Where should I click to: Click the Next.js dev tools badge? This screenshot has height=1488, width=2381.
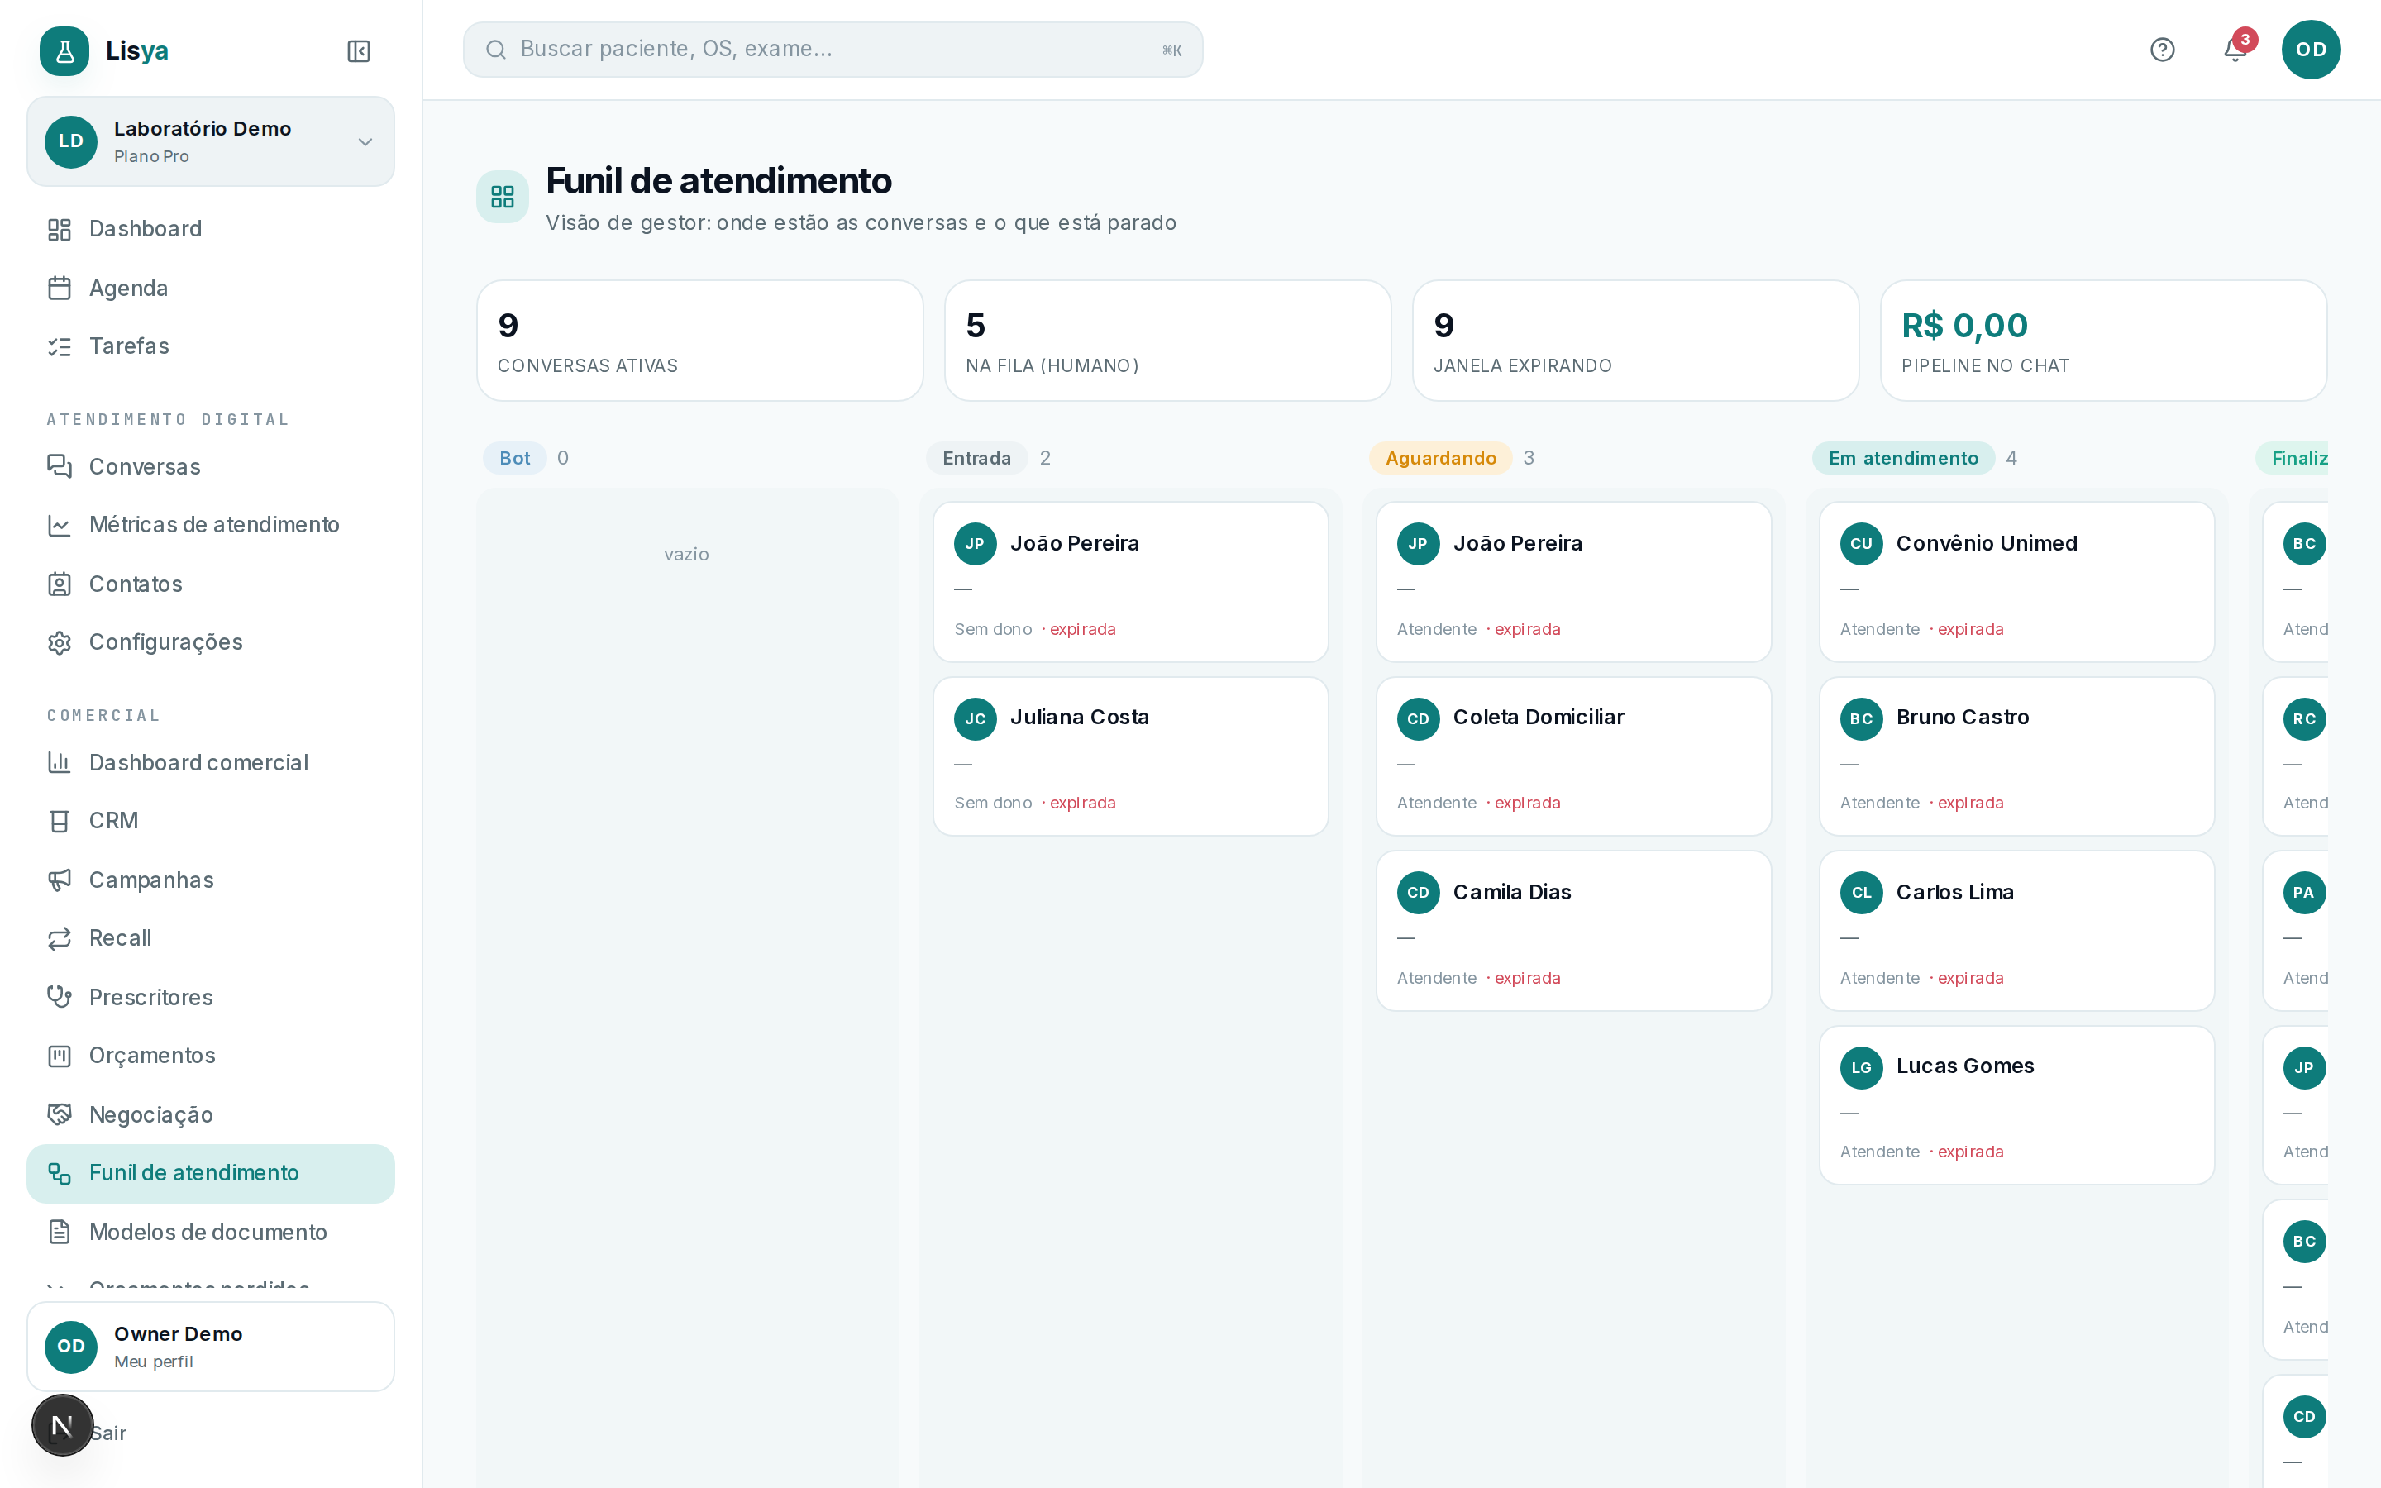pos(62,1425)
